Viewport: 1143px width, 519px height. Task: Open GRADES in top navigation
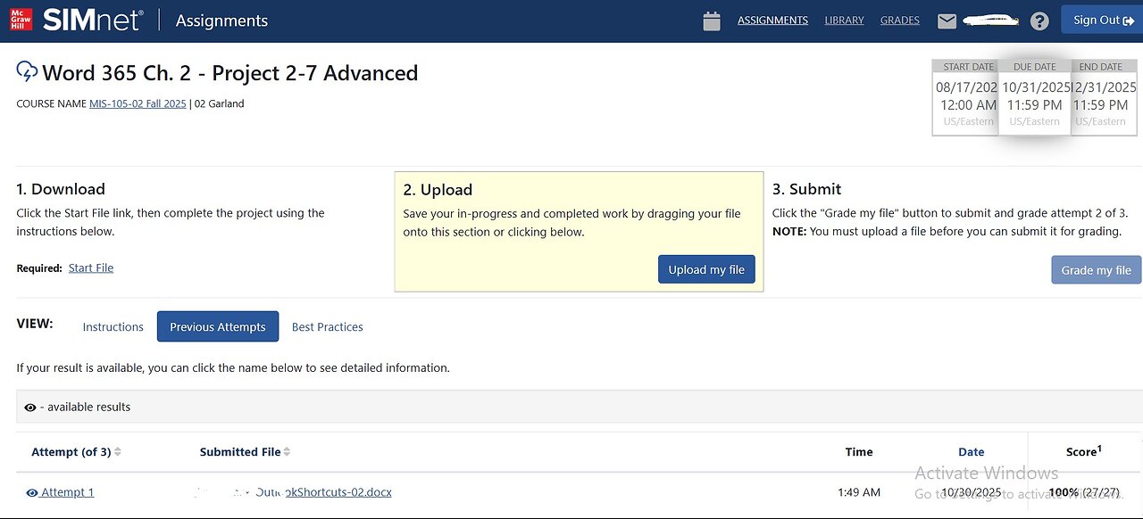(900, 21)
